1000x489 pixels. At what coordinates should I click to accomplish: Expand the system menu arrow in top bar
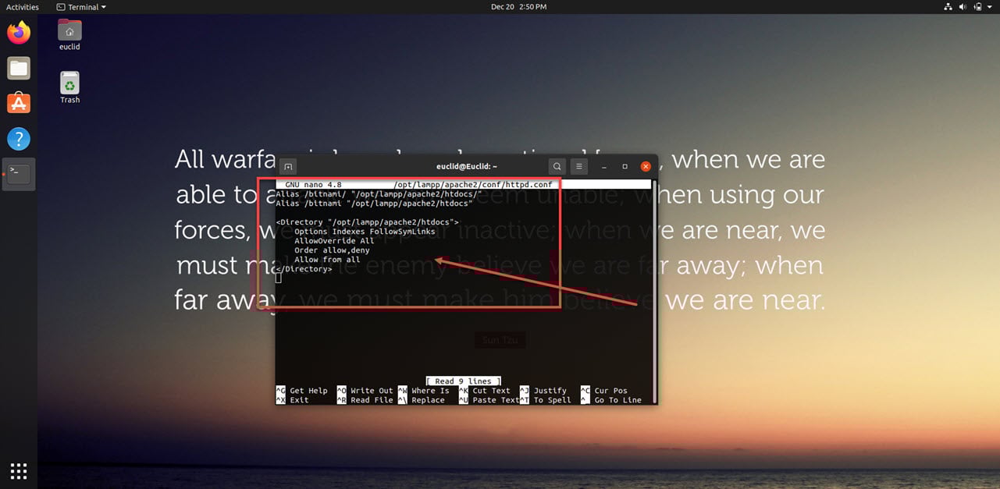tap(989, 7)
